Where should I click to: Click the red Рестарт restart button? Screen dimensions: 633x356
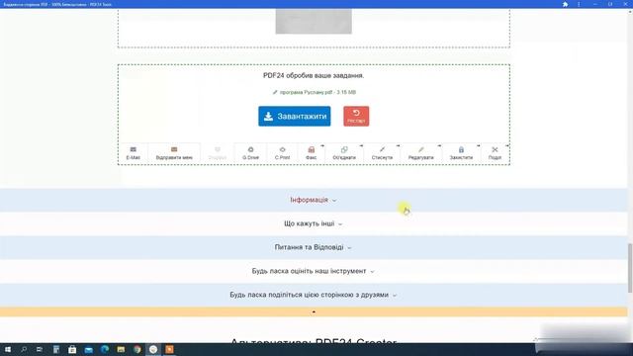pyautogui.click(x=356, y=117)
